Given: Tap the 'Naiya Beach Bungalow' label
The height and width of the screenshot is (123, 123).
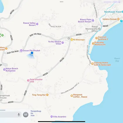Looking at the screenshot, I should pos(12,70).
